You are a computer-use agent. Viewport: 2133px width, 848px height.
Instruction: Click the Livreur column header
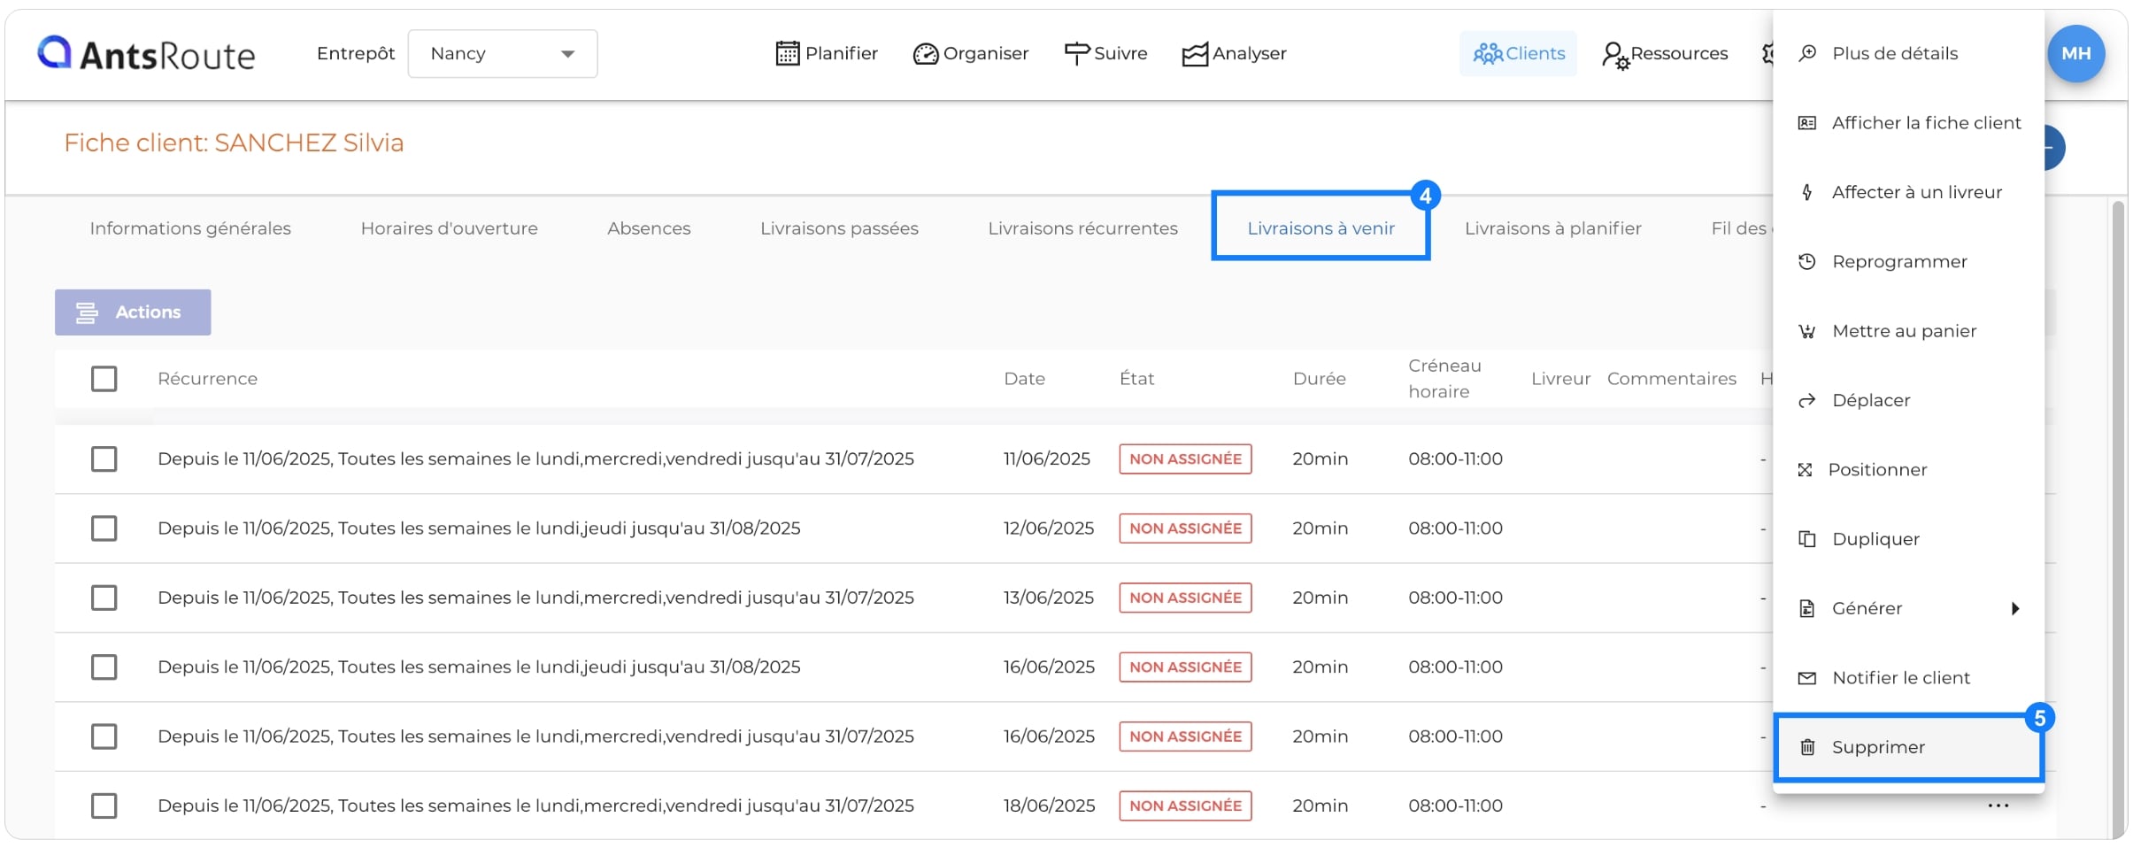(1560, 379)
